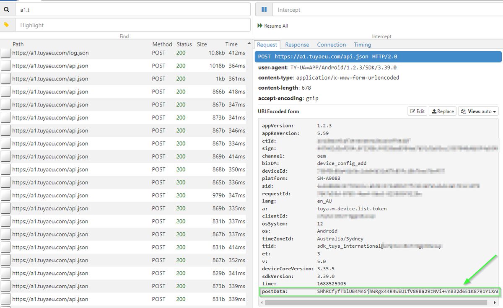Sort flows by the Status column
The image size is (503, 308).
(184, 44)
